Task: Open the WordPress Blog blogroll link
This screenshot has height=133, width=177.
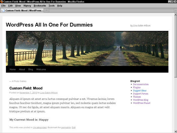Action: click(x=141, y=100)
